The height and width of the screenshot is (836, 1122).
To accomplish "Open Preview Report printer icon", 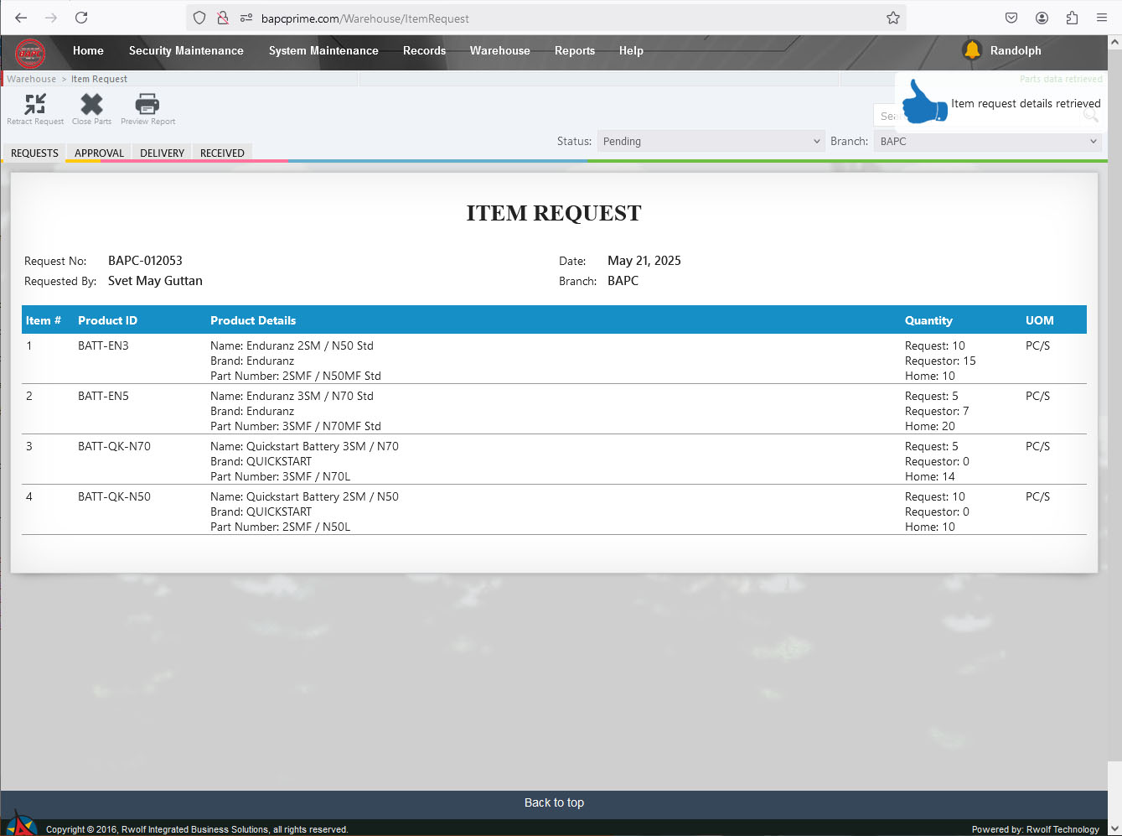I will (147, 105).
